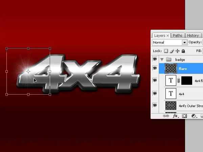Select the 'flare' layer name

click(x=183, y=69)
